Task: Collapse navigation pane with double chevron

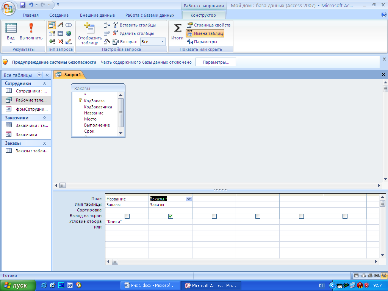Action: (47, 75)
